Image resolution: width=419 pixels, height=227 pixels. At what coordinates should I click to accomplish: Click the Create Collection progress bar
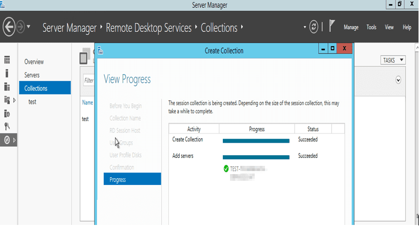pyautogui.click(x=256, y=140)
